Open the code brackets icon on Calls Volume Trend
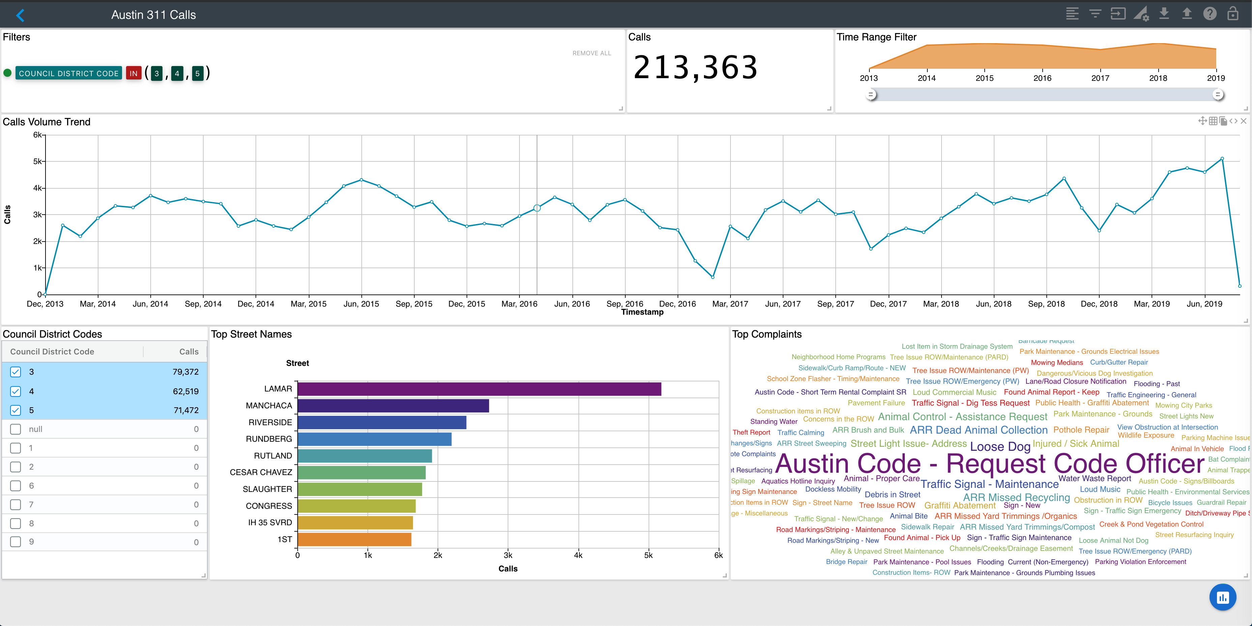This screenshot has width=1252, height=626. point(1233,121)
